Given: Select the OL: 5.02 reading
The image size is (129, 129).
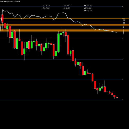Looking at the screenshot, I should (88, 11).
